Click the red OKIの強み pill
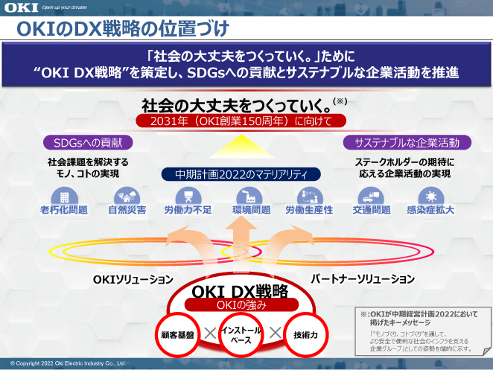 (x=241, y=305)
